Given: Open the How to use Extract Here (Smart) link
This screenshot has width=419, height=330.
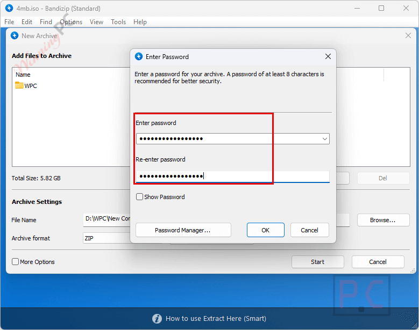Looking at the screenshot, I should (216, 319).
